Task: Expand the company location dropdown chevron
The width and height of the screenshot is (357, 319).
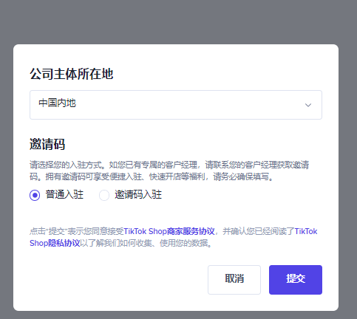Action: click(x=308, y=105)
